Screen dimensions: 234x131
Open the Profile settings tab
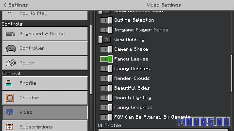[45, 83]
